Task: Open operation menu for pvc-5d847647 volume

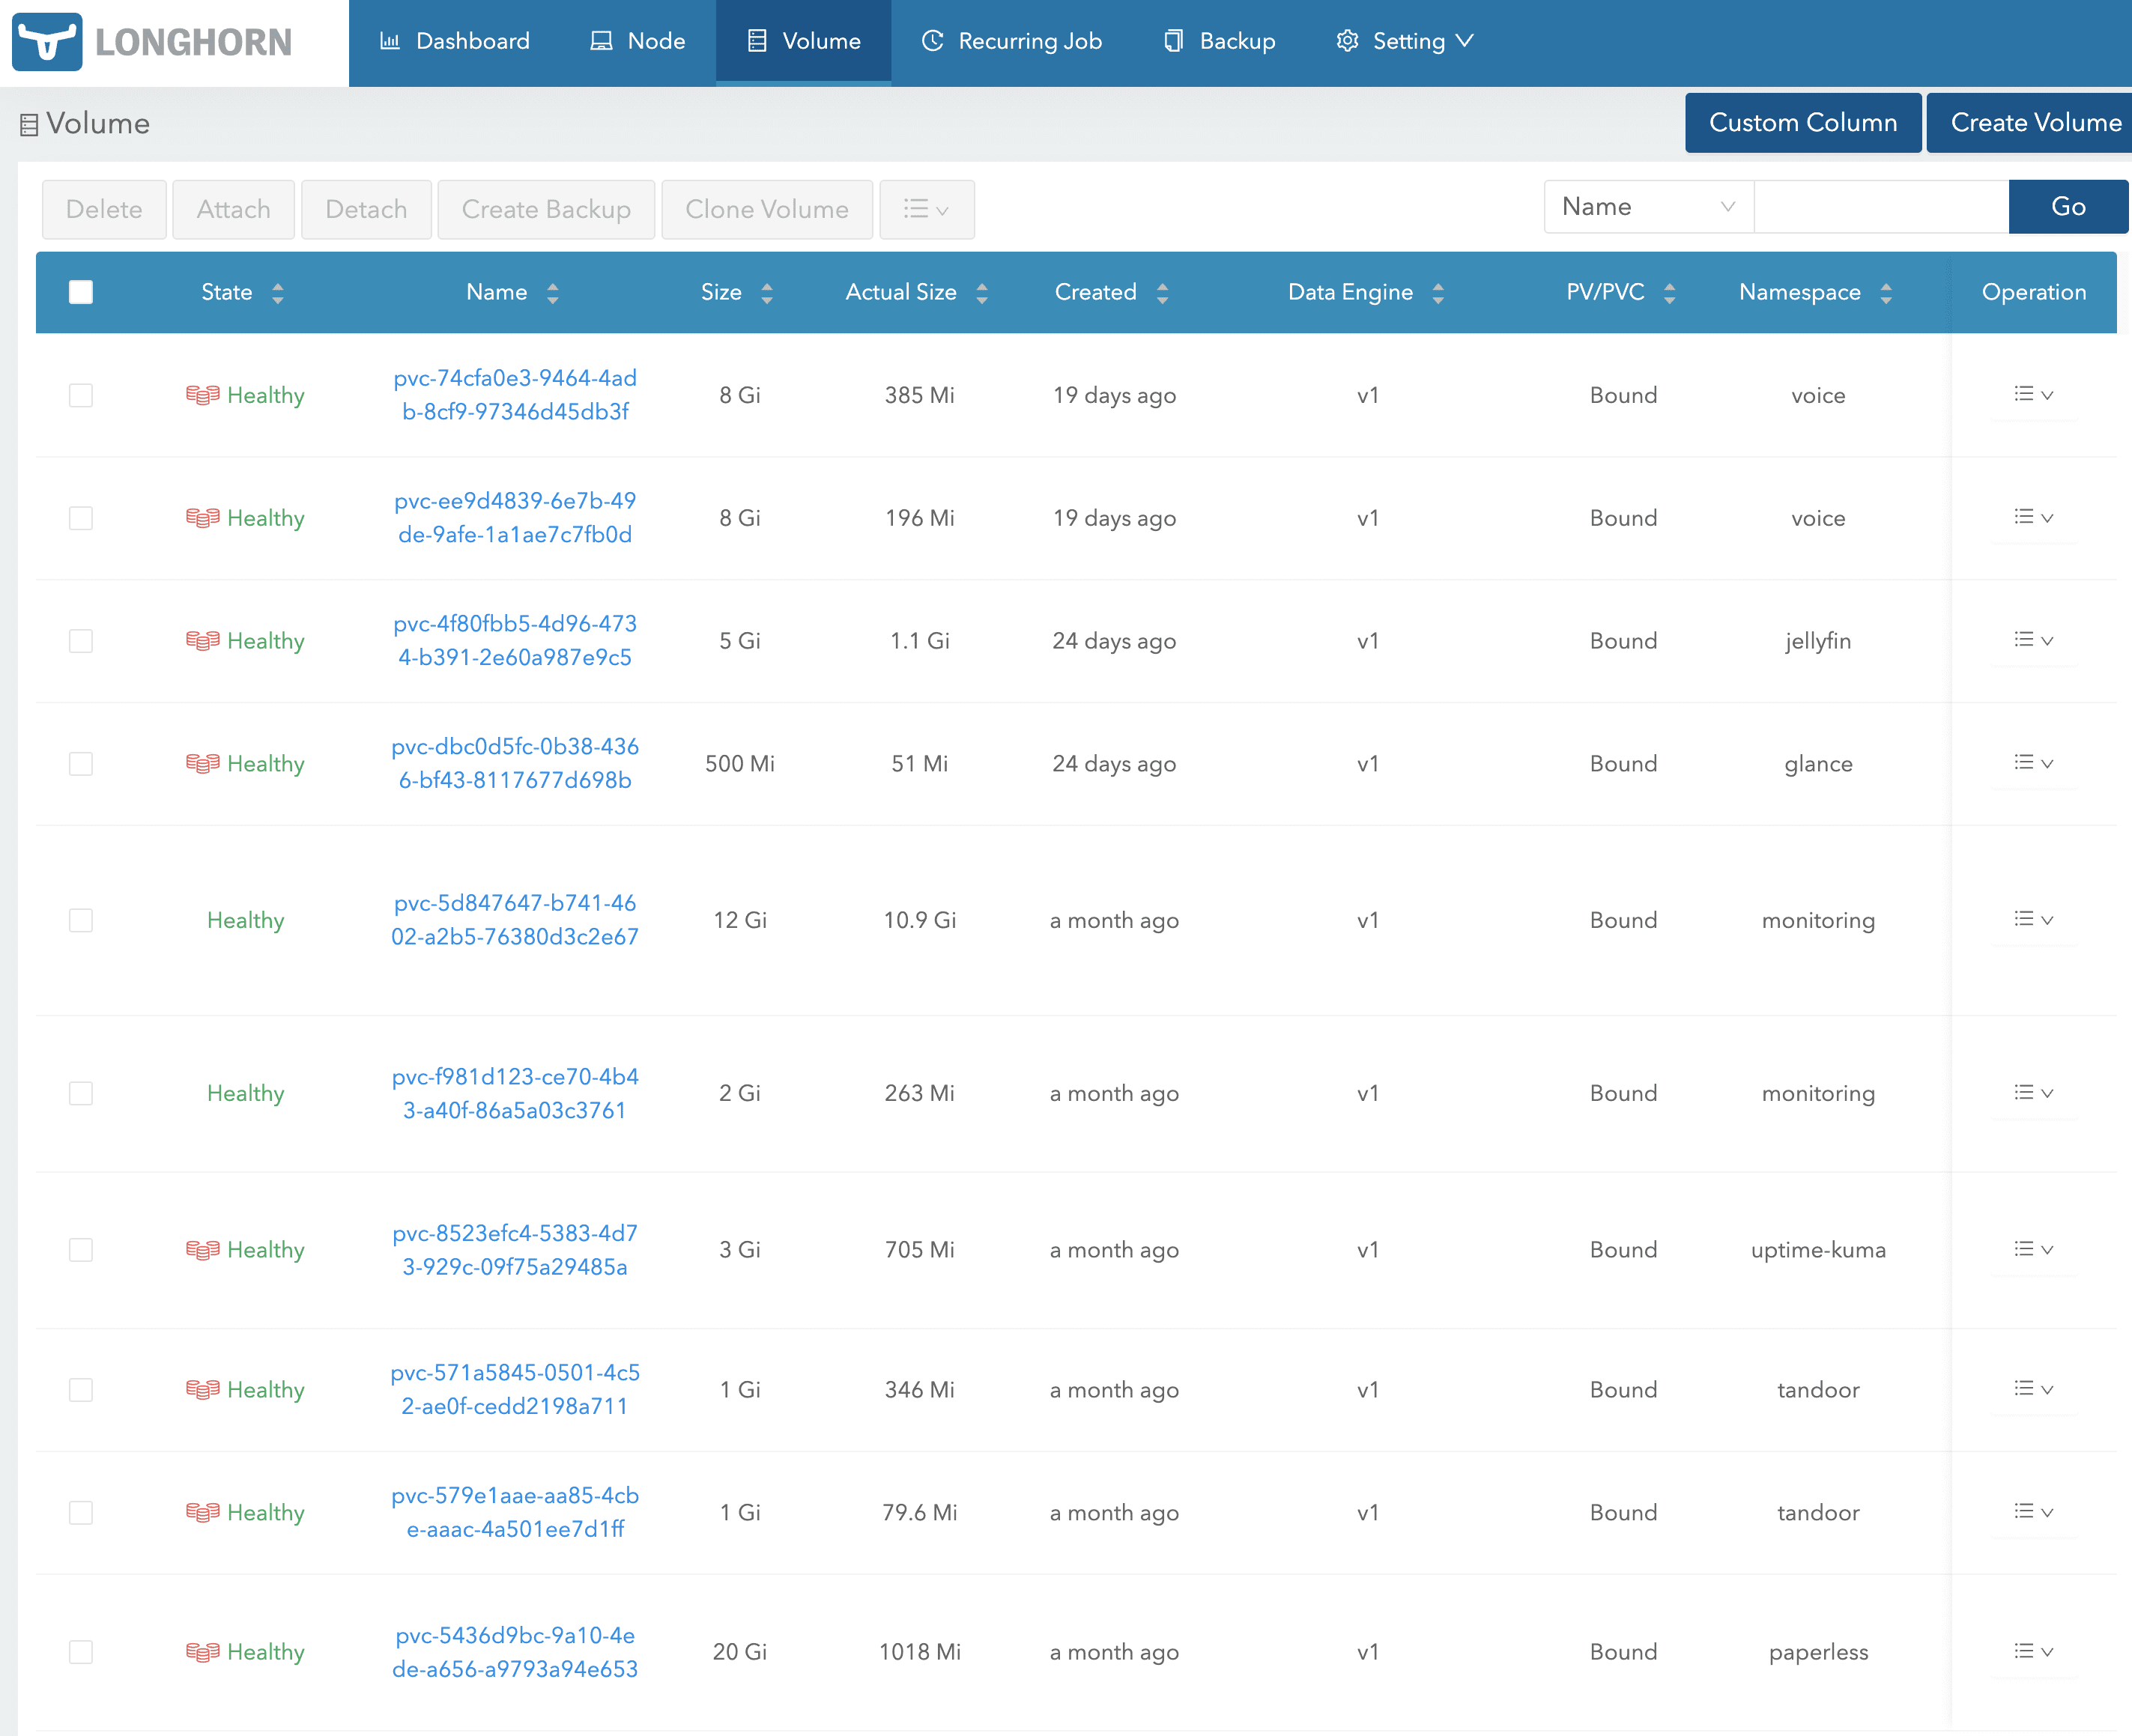Action: pyautogui.click(x=2033, y=919)
